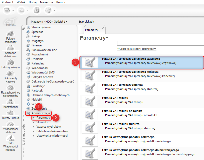Click the Bankowość on-line module icon

(28, 50)
